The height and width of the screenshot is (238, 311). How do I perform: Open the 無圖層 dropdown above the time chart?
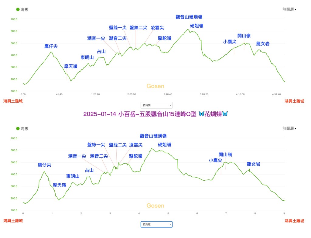click(x=289, y=9)
